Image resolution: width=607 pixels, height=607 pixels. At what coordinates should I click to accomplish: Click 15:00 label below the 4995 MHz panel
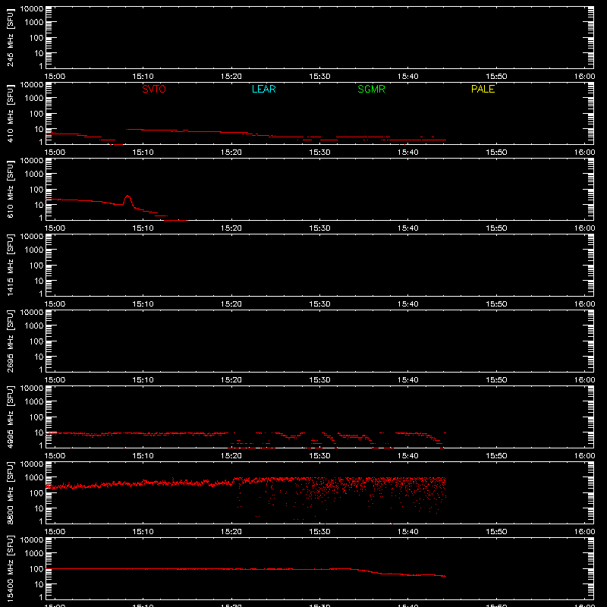click(x=55, y=456)
